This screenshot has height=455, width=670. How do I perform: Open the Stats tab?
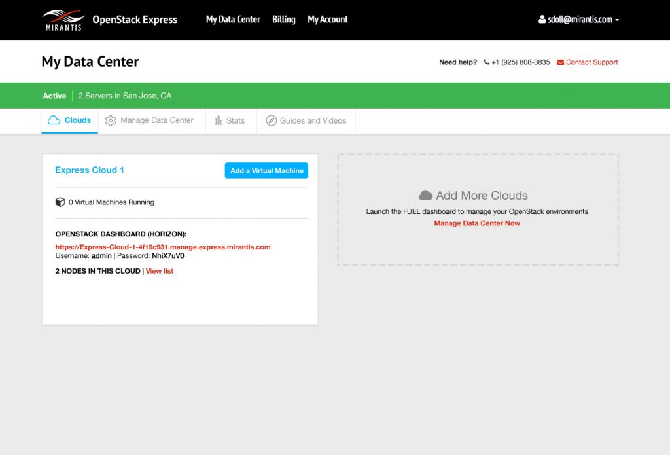231,120
